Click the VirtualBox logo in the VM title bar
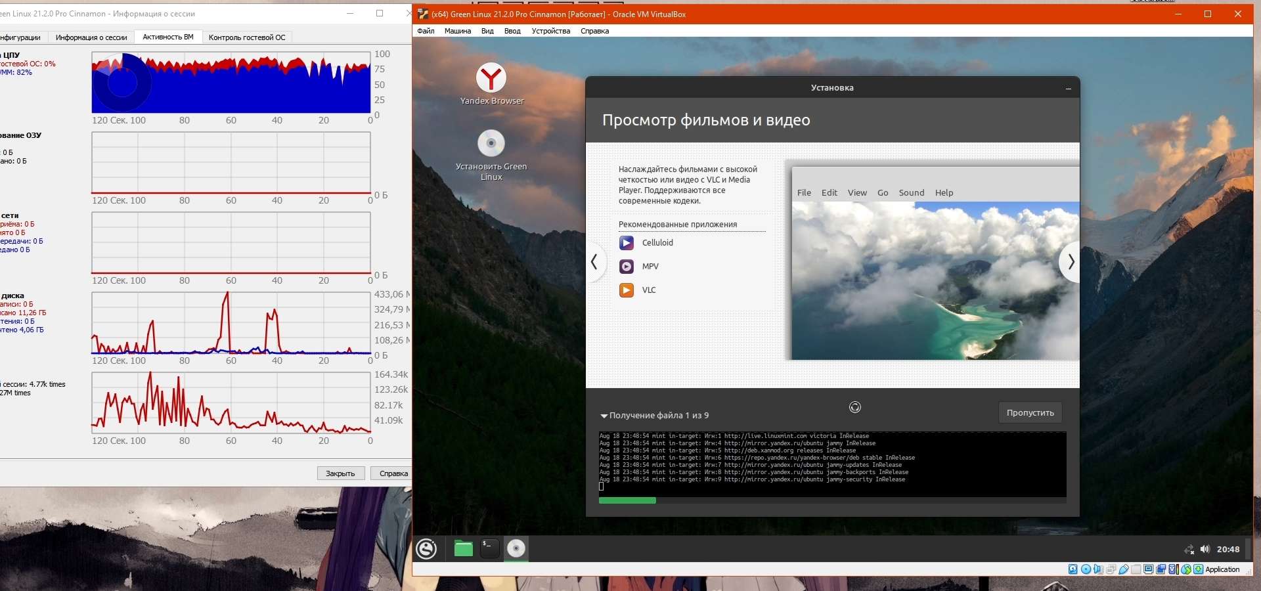The width and height of the screenshot is (1261, 591). pos(424,14)
